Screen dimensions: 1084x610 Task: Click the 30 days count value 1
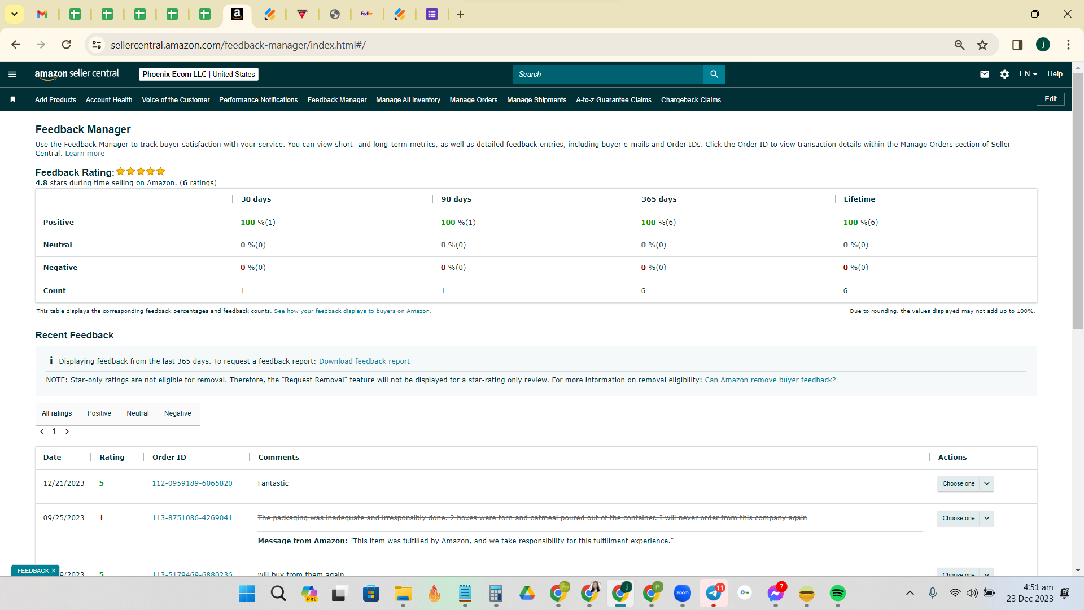coord(243,291)
